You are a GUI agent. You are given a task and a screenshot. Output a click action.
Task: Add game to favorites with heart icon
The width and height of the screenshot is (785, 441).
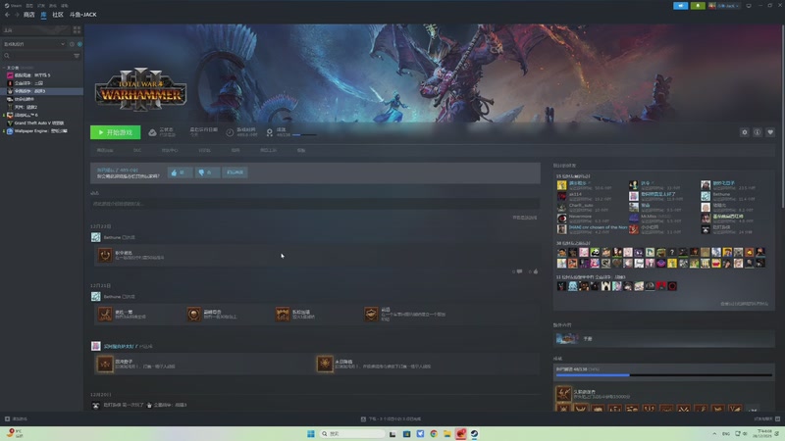[770, 132]
